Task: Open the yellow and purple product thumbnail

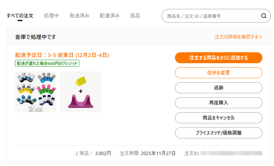Action: pyautogui.click(x=81, y=92)
